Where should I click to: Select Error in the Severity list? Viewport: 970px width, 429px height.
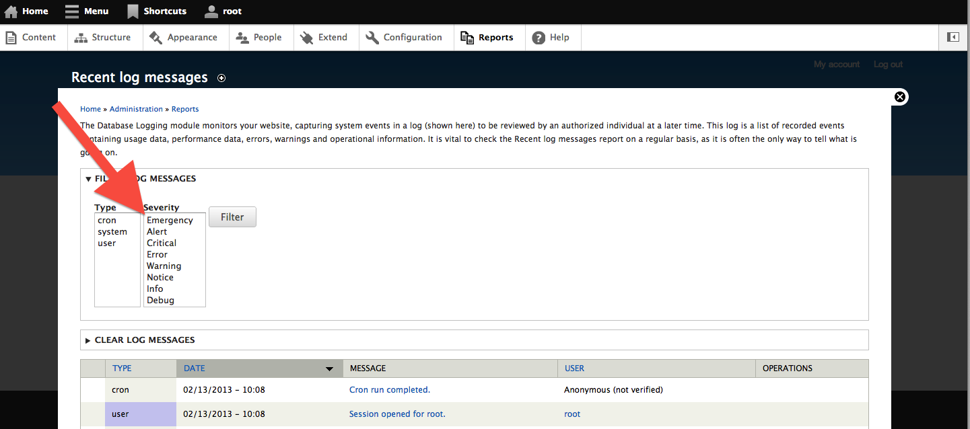(x=157, y=254)
